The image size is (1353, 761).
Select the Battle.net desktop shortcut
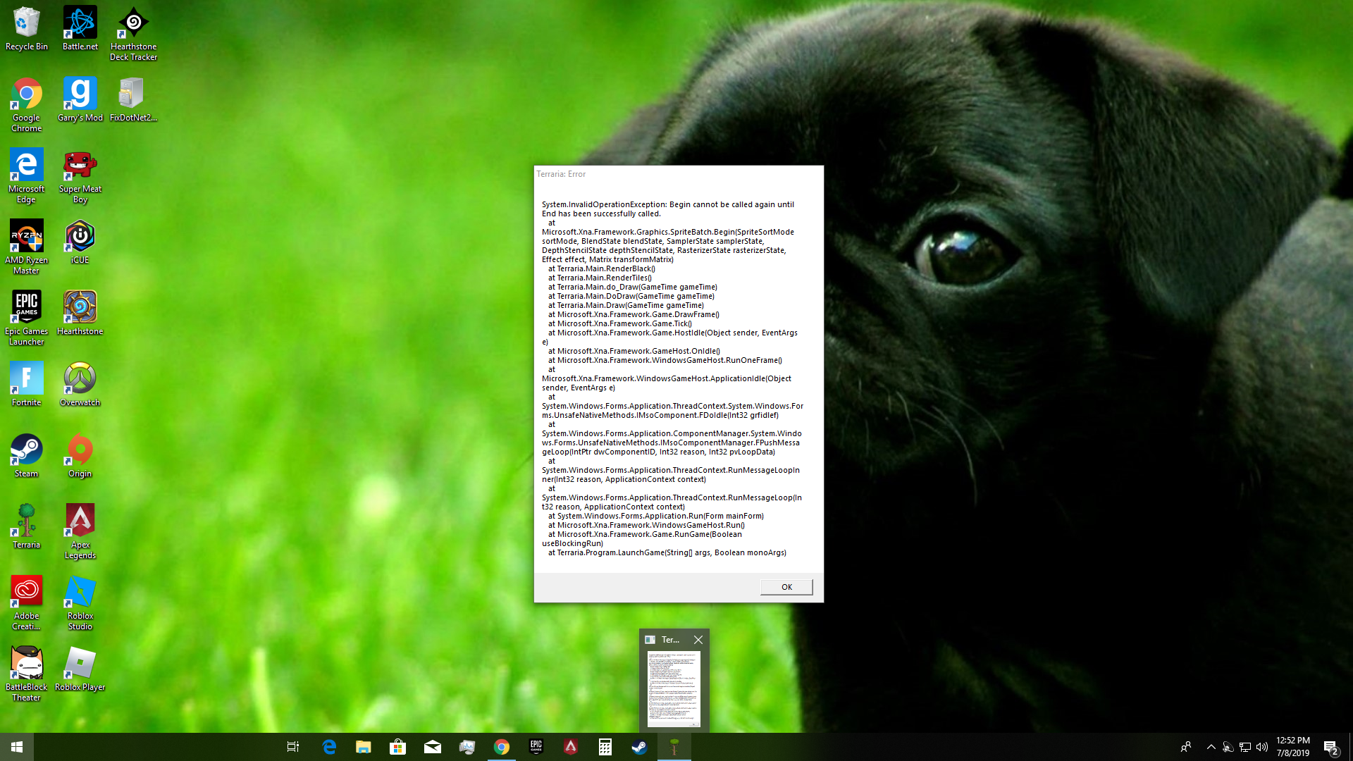[80, 29]
